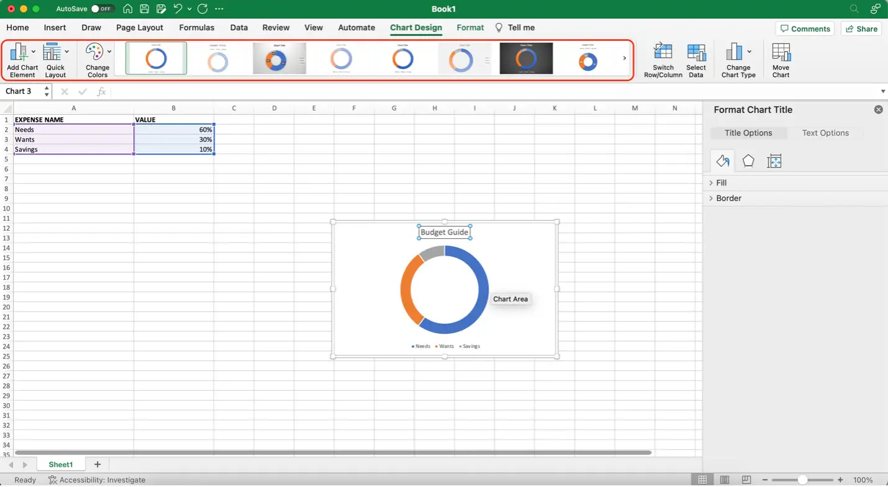Expand the formula bar with the chevron
This screenshot has height=487, width=888.
point(882,91)
